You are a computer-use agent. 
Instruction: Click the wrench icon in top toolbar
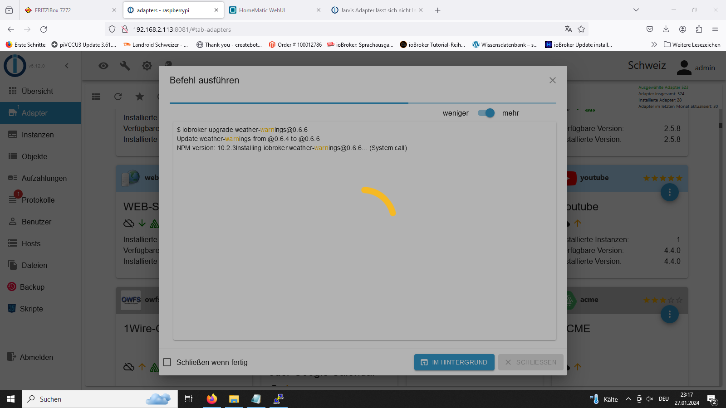125,66
